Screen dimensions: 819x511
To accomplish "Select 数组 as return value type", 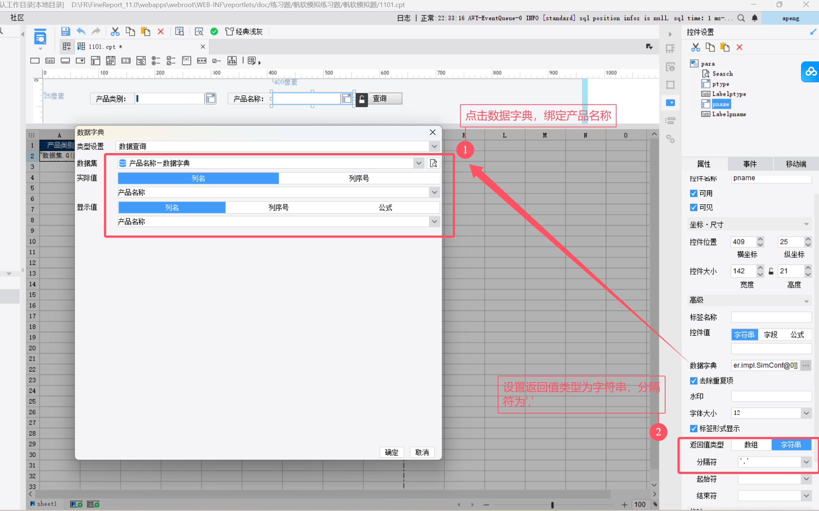I will point(751,444).
